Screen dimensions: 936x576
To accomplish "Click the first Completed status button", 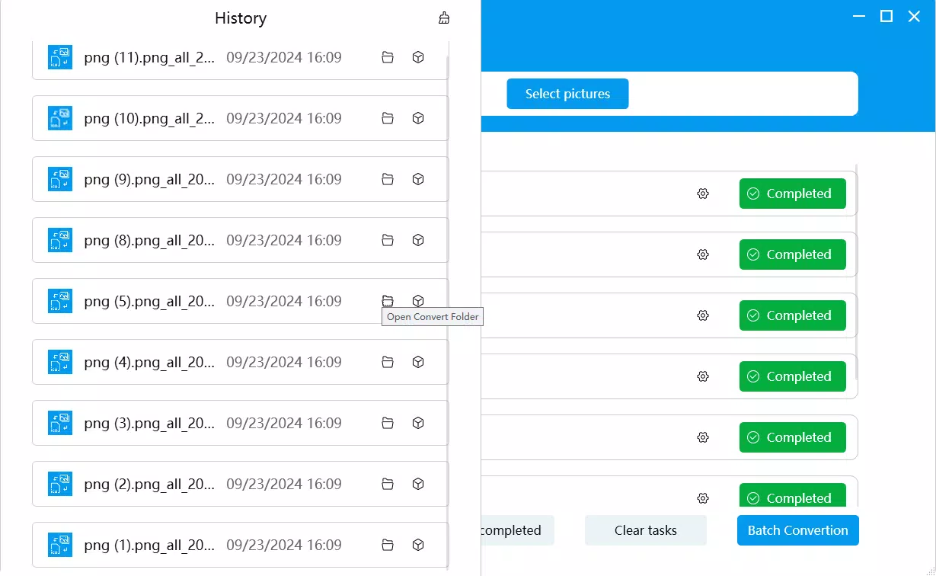I will [792, 194].
